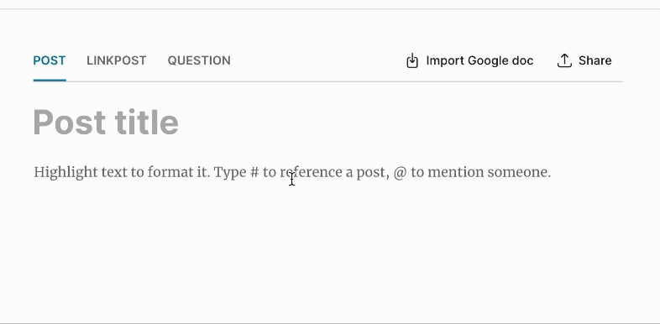Image resolution: width=660 pixels, height=324 pixels.
Task: Click the '#' symbol in the editor hint
Action: (254, 172)
